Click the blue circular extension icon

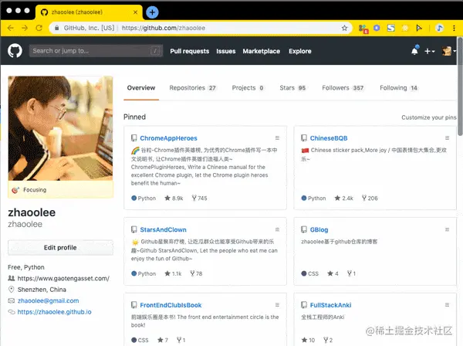tap(377, 28)
